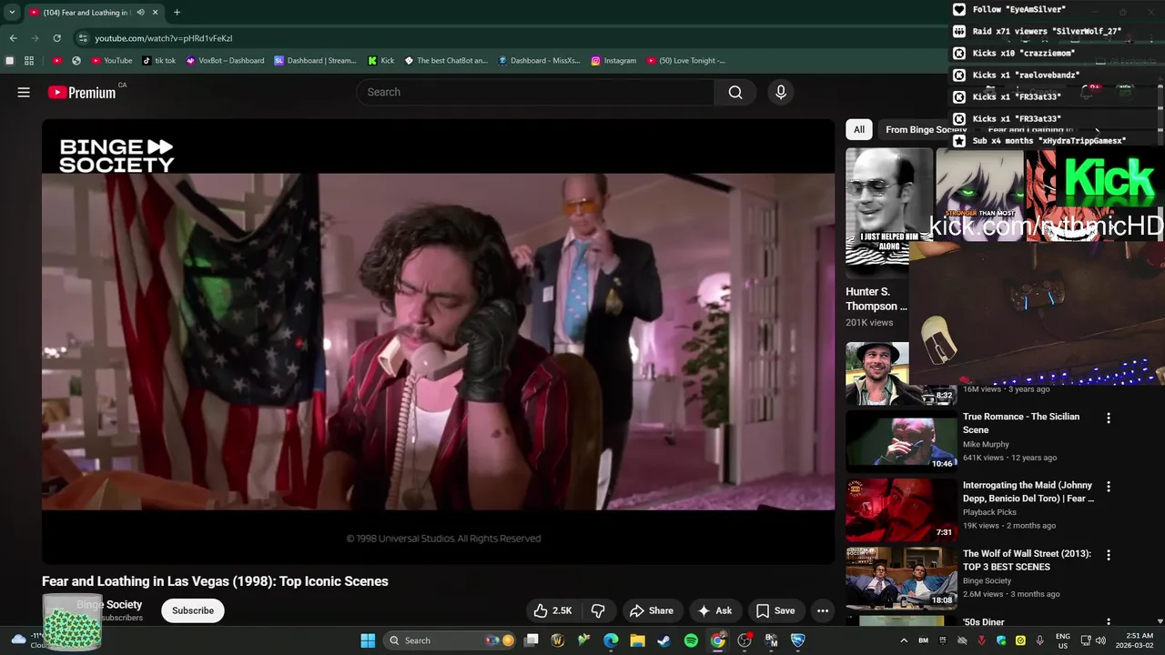Share this video

(652, 610)
